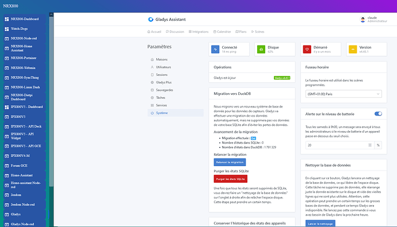The width and height of the screenshot is (397, 227).
Task: Click the left sidebar vertical scrollbar
Action: click(51, 101)
